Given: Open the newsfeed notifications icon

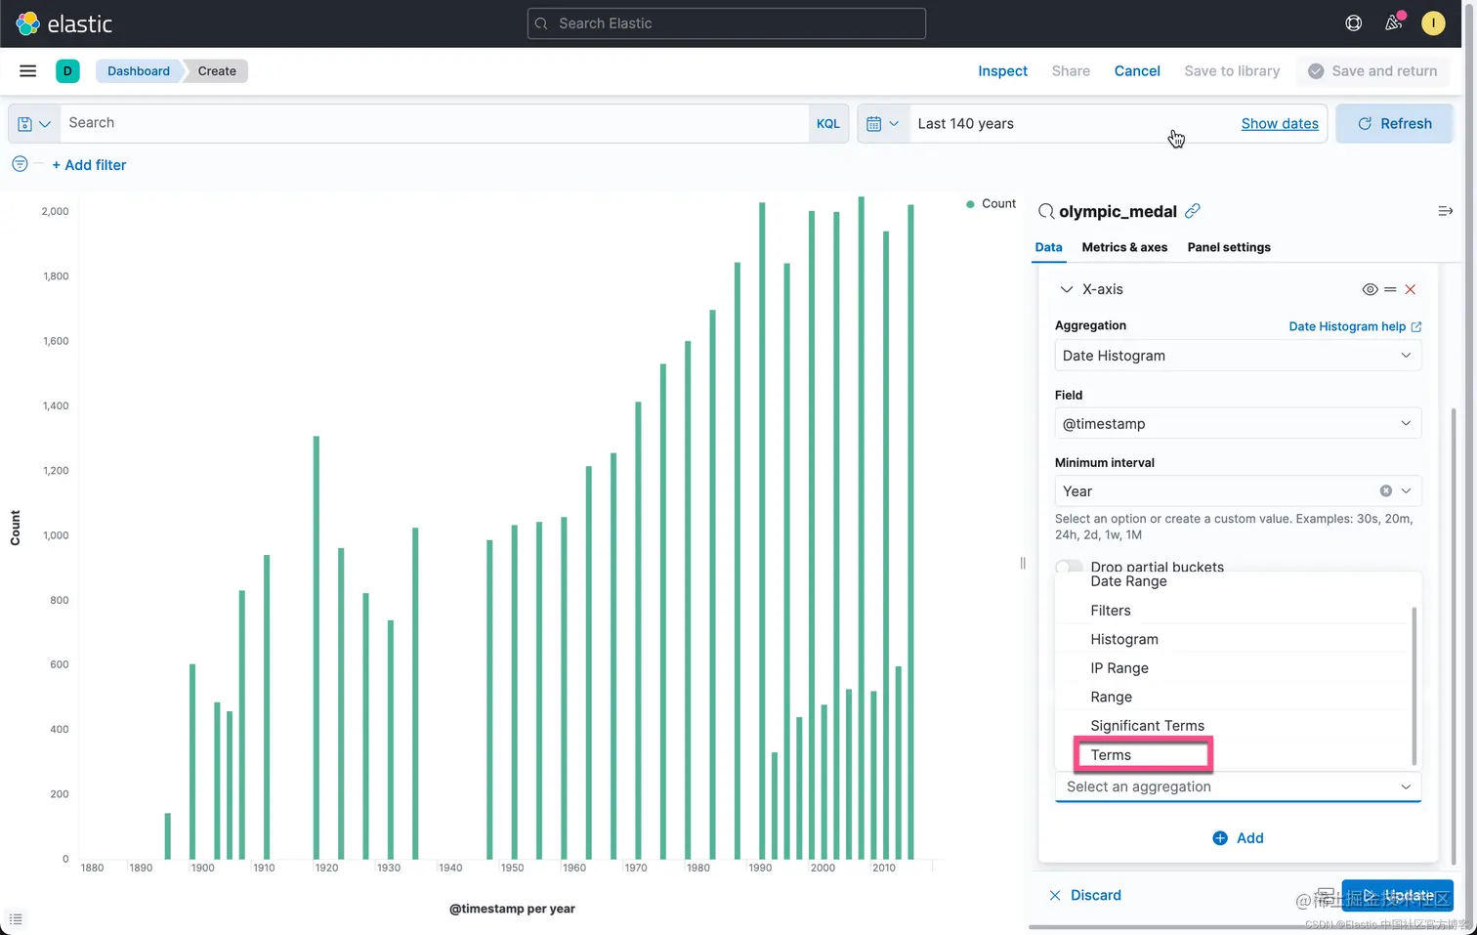Looking at the screenshot, I should coord(1394,22).
